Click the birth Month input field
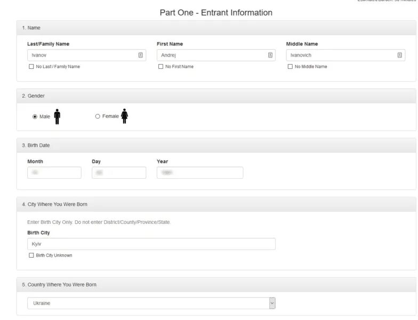Screen dimensions: 418x320 (x=54, y=173)
